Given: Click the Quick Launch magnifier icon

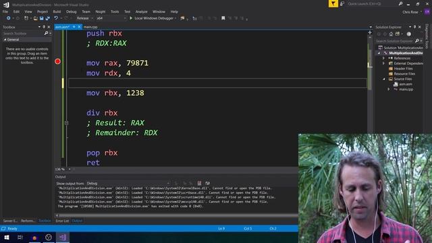Looking at the screenshot, I should click(x=400, y=3).
